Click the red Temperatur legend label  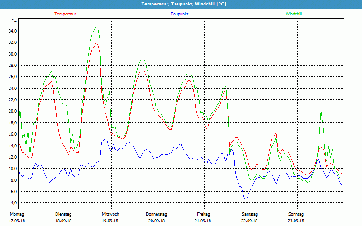pyautogui.click(x=65, y=14)
